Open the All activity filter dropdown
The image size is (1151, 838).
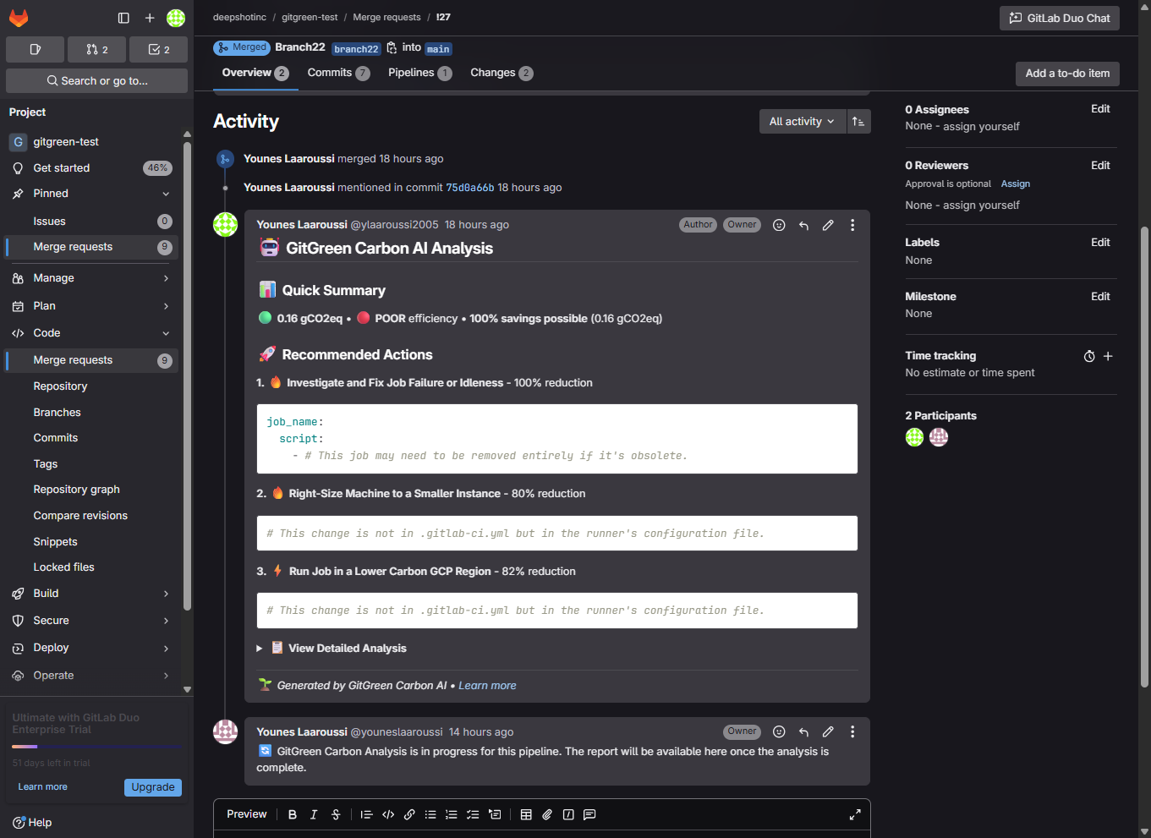pos(802,122)
